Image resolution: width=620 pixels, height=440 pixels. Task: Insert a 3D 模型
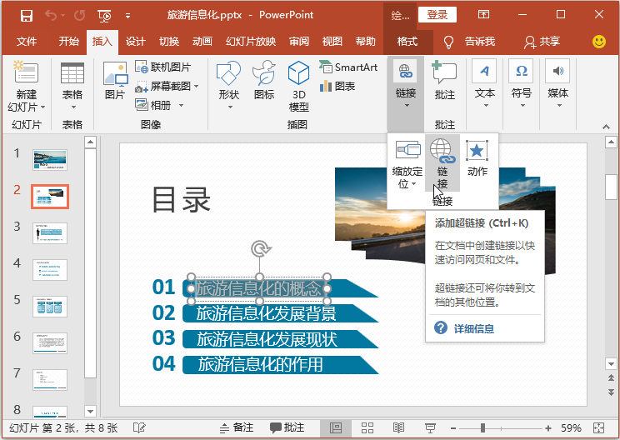point(299,86)
